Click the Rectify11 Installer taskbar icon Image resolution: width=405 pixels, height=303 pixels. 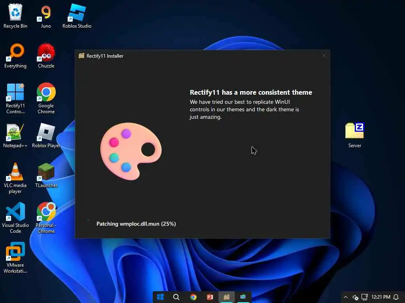tap(227, 297)
